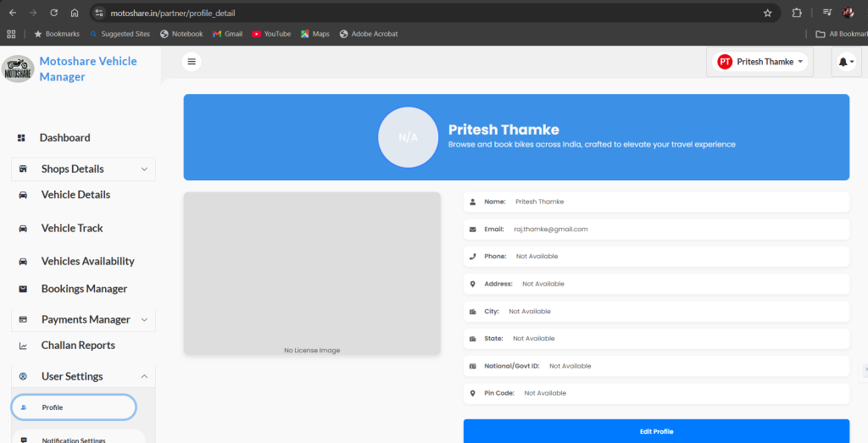Click the Edit Profile button

tap(656, 431)
